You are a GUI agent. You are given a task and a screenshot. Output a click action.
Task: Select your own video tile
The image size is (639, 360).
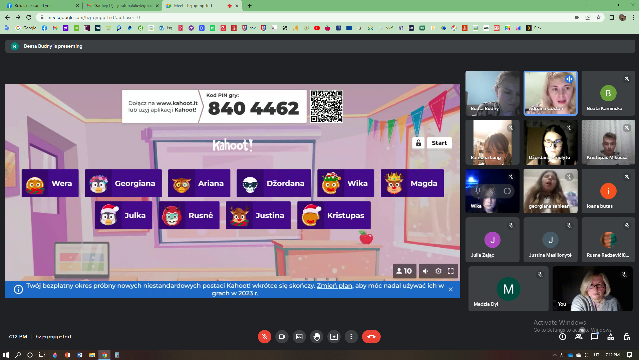pos(592,289)
